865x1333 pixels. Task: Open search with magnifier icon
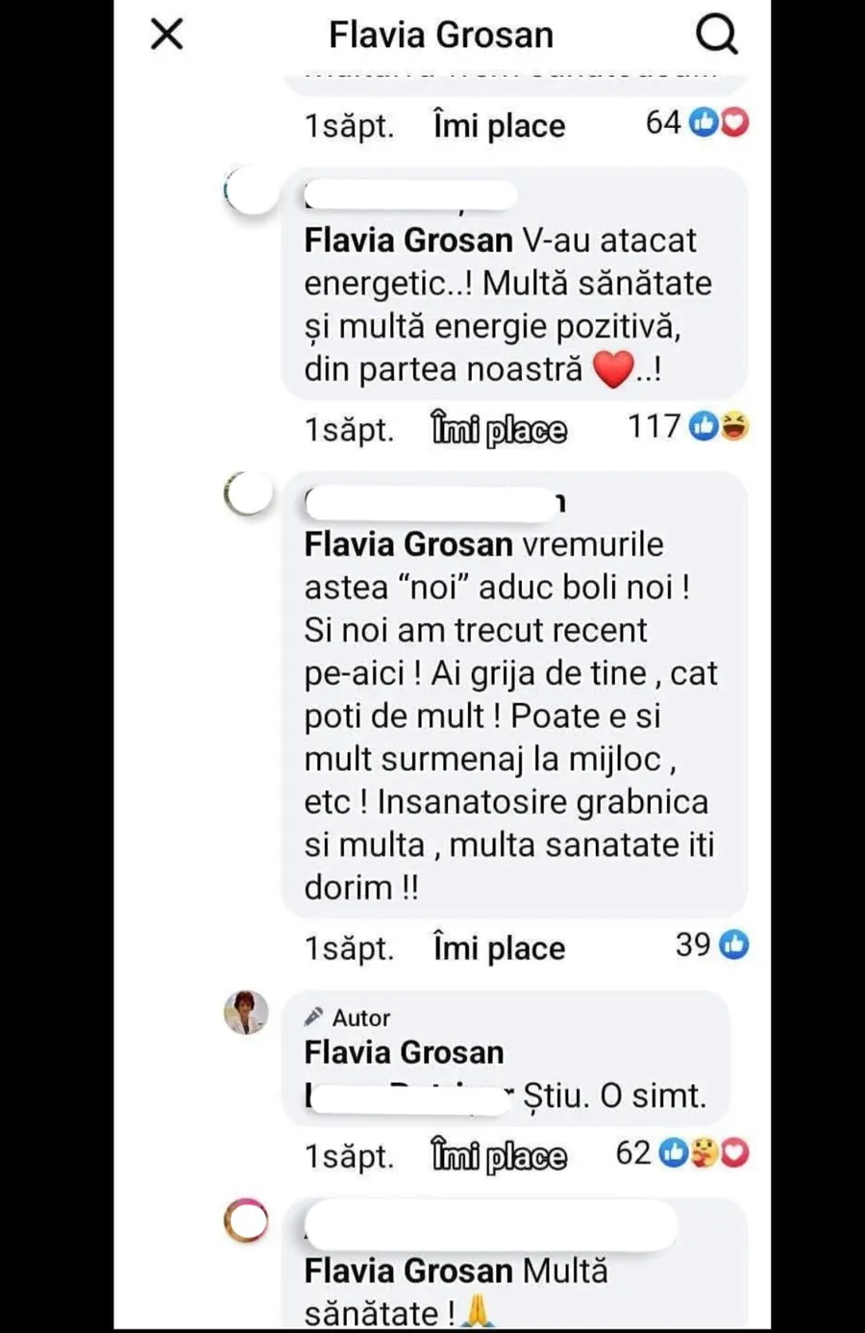[717, 36]
